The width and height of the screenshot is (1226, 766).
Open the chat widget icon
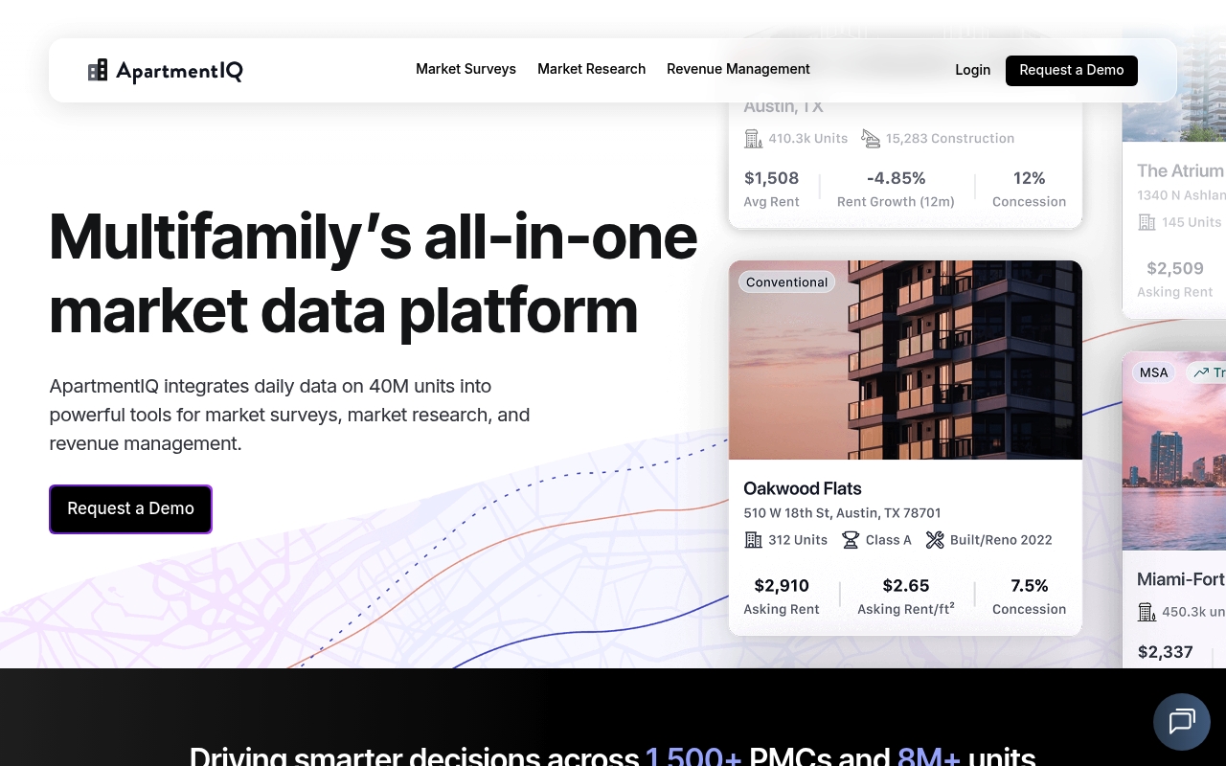point(1182,721)
